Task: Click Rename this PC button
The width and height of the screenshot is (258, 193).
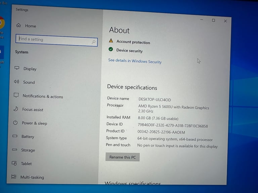Action: point(123,157)
